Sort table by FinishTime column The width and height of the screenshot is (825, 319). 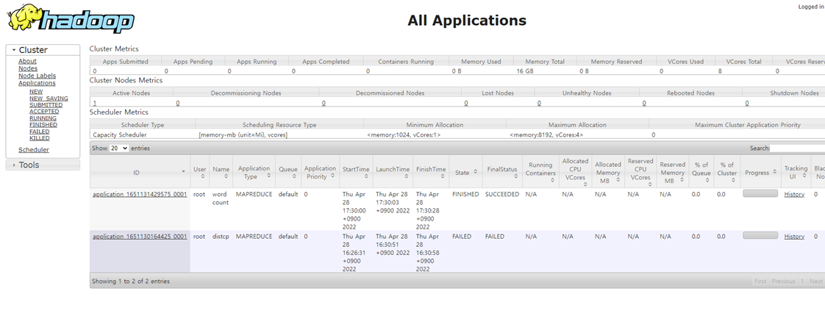pyautogui.click(x=431, y=172)
